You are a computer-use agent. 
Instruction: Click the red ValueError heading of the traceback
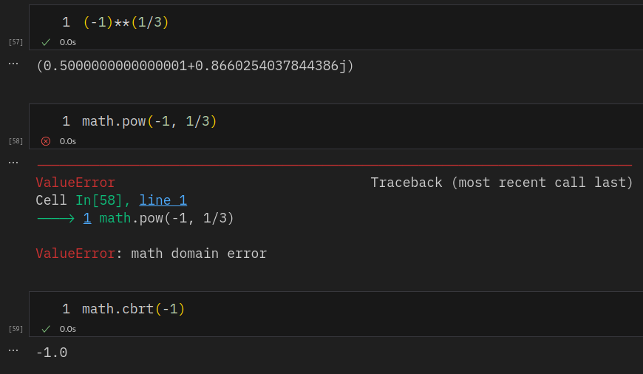75,183
